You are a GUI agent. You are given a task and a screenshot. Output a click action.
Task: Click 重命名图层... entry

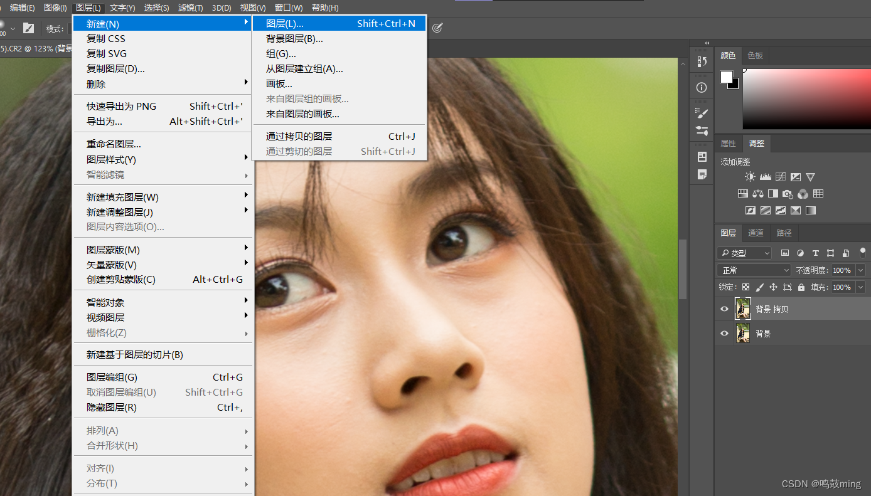click(163, 144)
